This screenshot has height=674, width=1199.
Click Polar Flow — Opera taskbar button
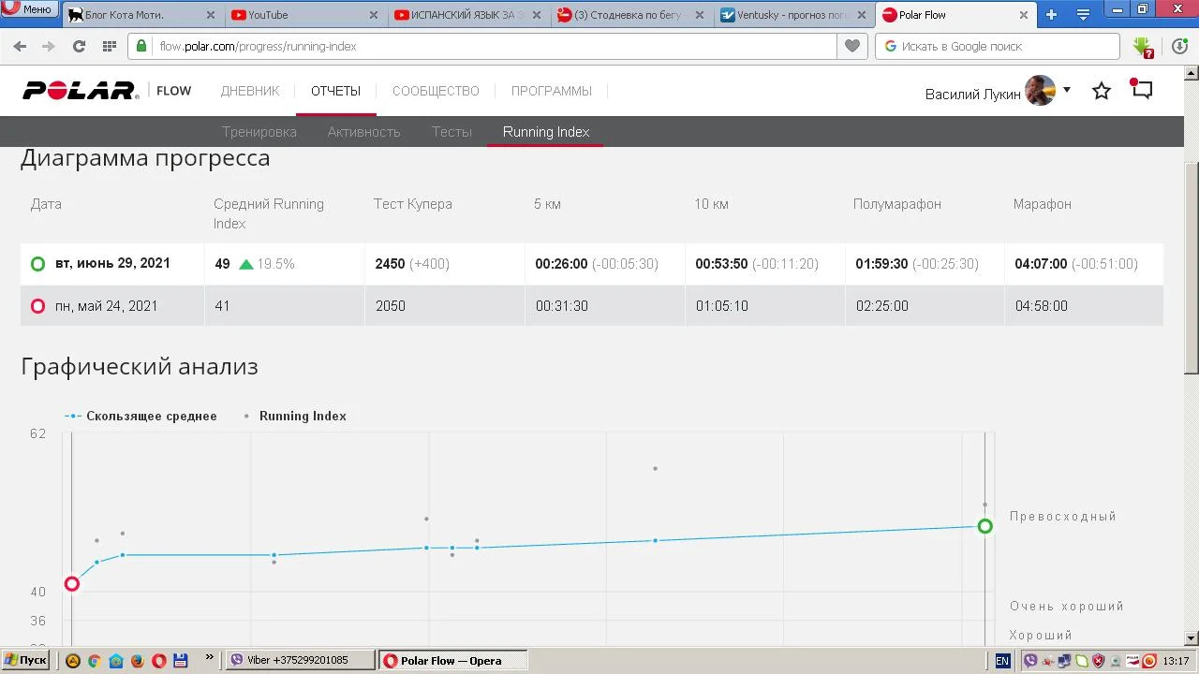[x=453, y=660]
